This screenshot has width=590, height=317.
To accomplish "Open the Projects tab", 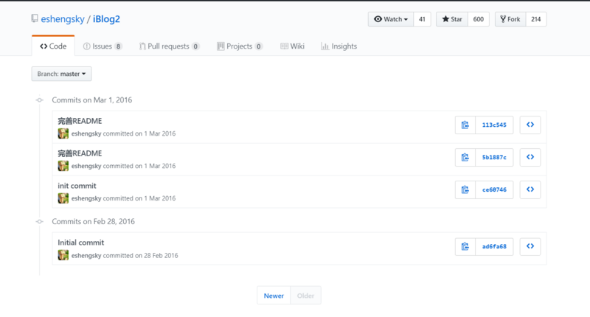I will [239, 46].
